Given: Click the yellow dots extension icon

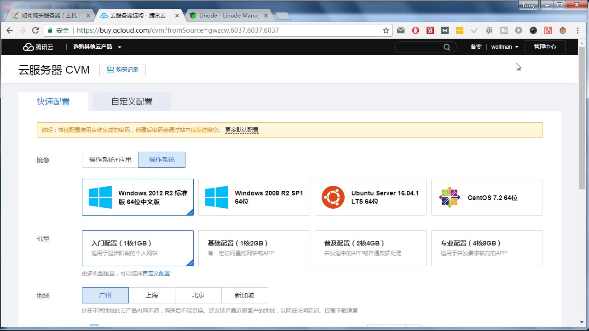Looking at the screenshot, I should pos(460,30).
